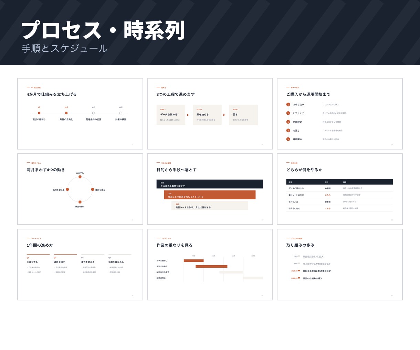Click the 2026.03 timeline dot

coord(299,271)
